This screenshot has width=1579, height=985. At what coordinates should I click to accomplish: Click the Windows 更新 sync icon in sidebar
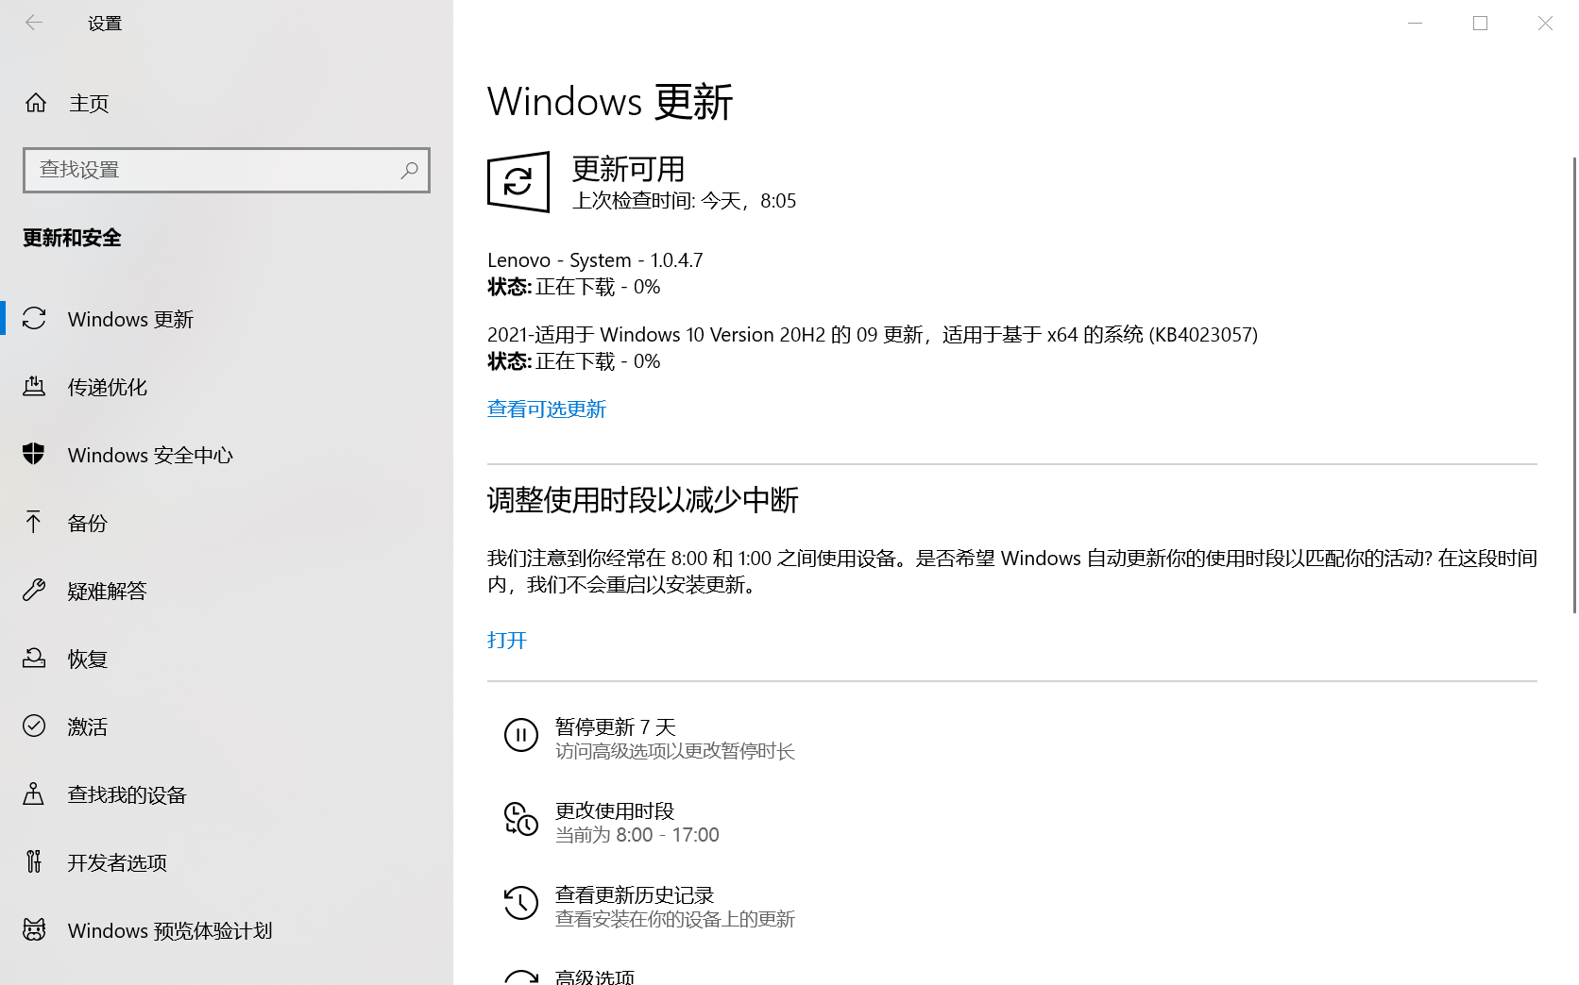tap(34, 319)
